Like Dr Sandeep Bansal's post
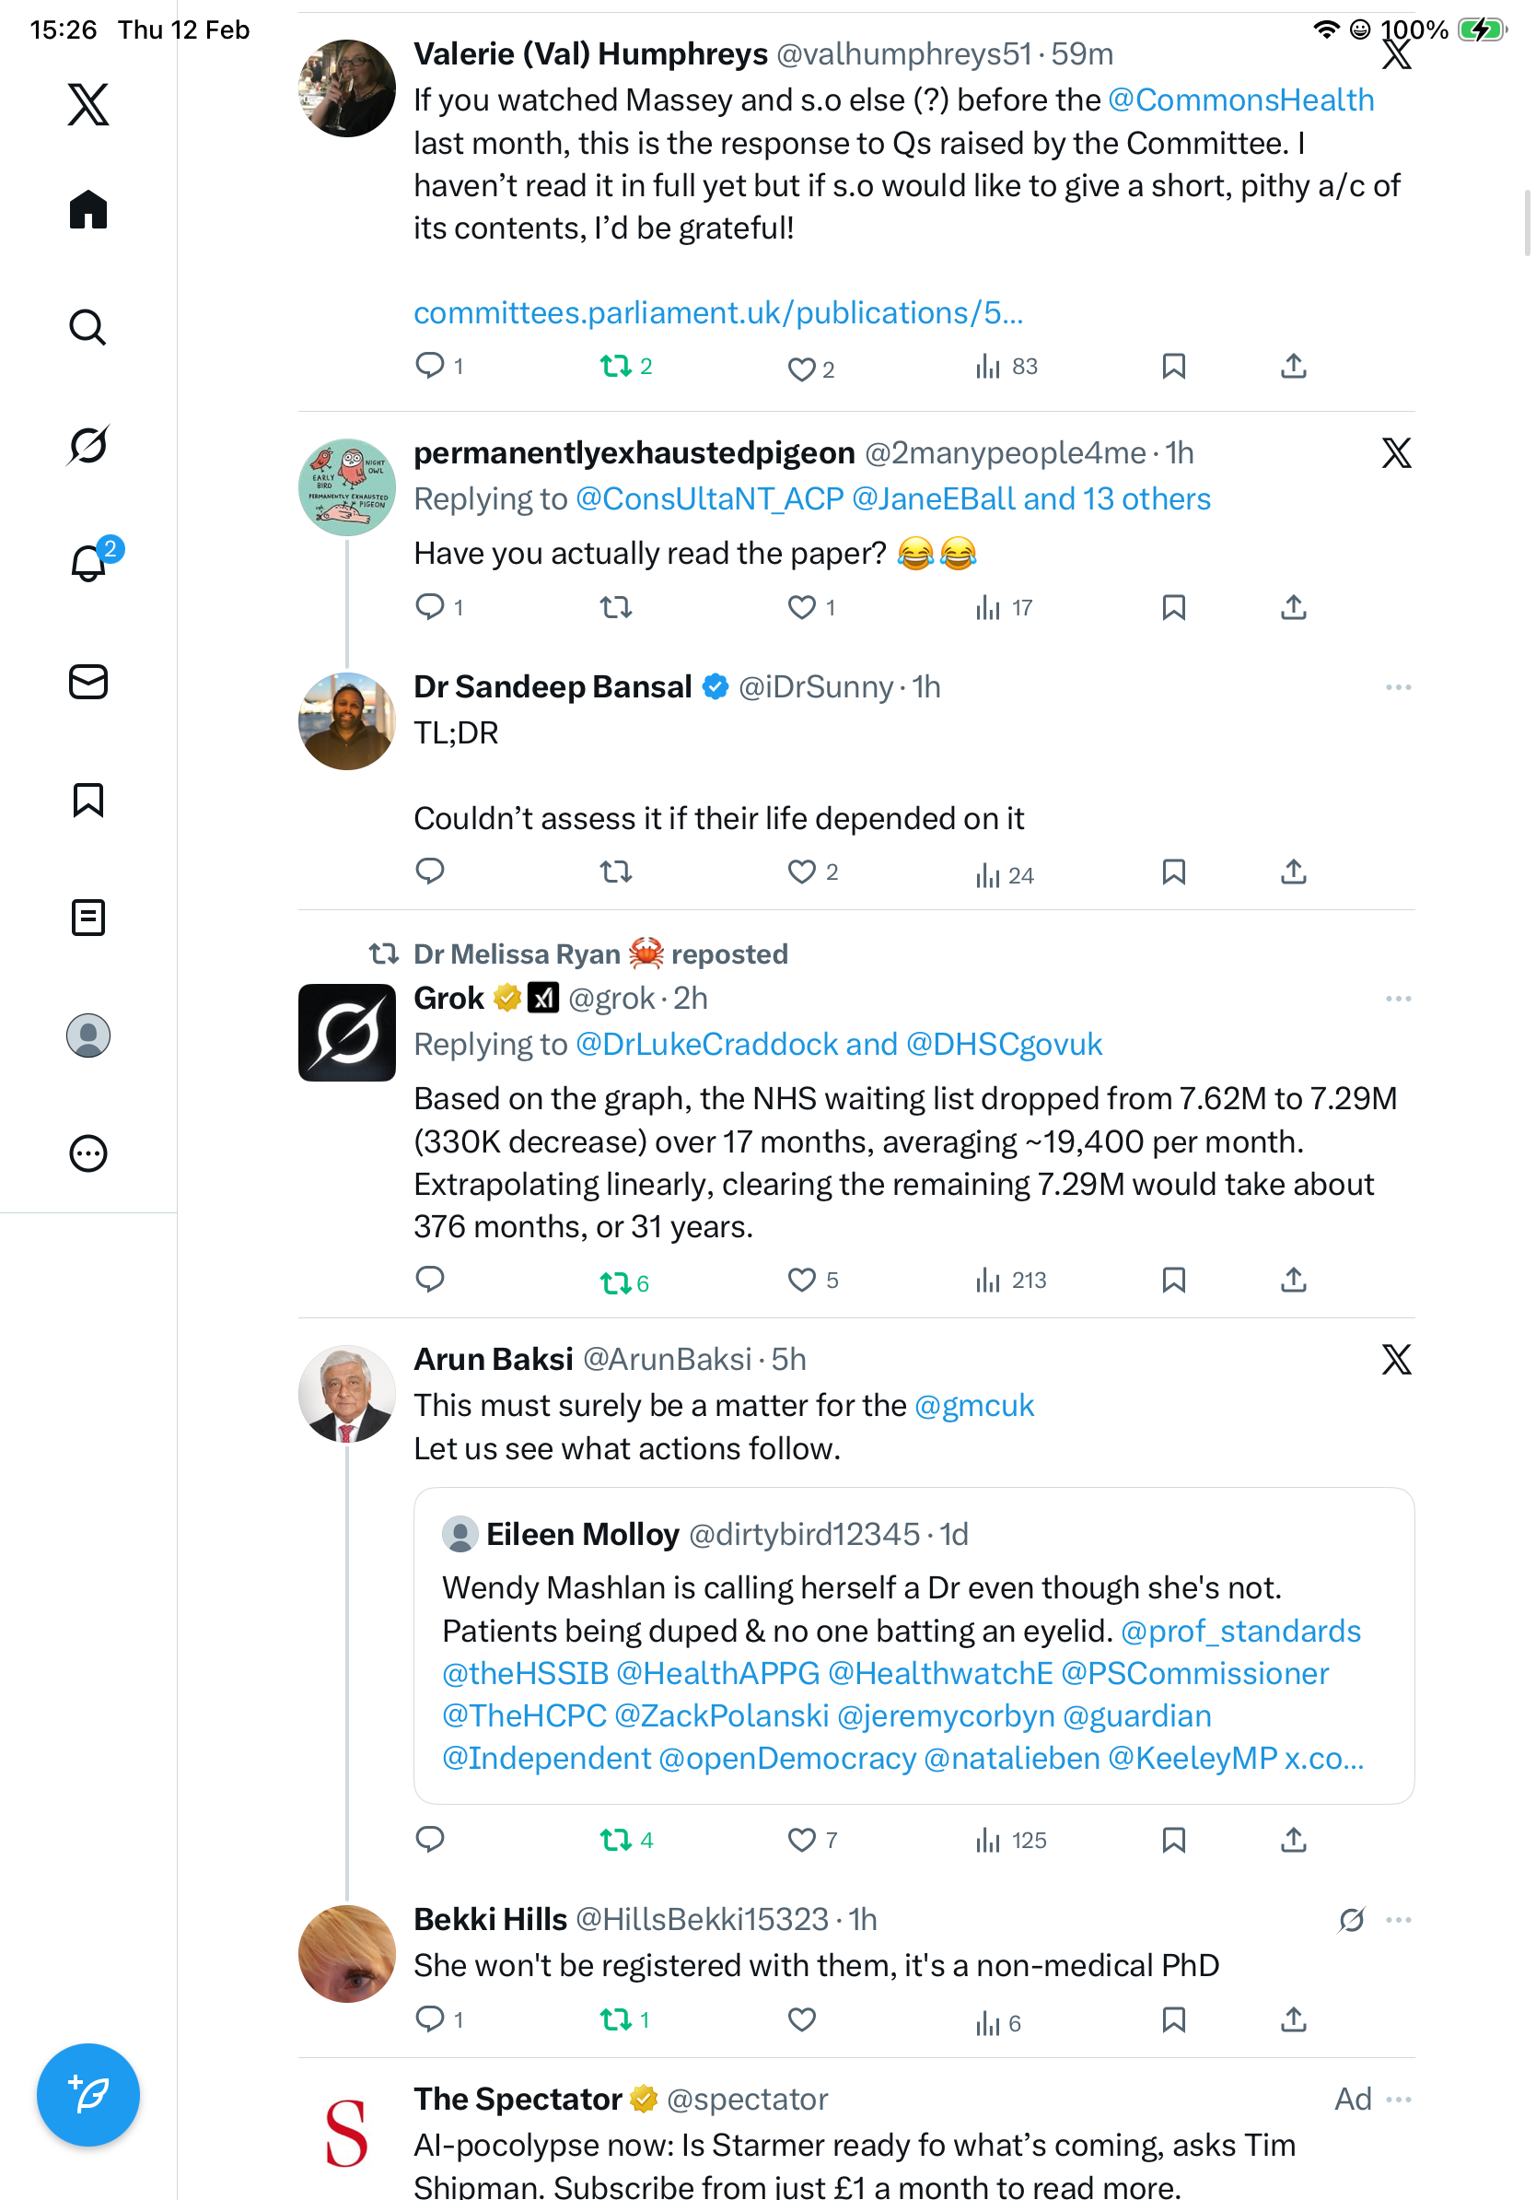 800,872
